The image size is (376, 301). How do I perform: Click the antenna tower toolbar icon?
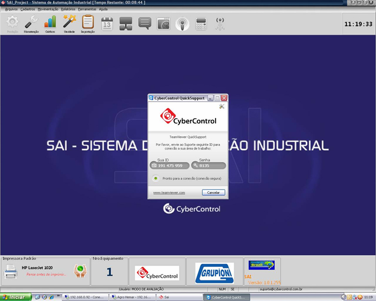[220, 23]
